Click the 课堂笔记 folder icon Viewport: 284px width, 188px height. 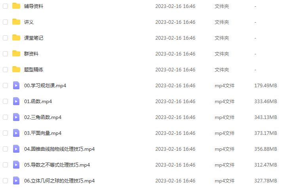16,38
